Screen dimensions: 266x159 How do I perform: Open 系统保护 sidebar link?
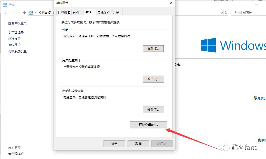pyautogui.click(x=14, y=45)
